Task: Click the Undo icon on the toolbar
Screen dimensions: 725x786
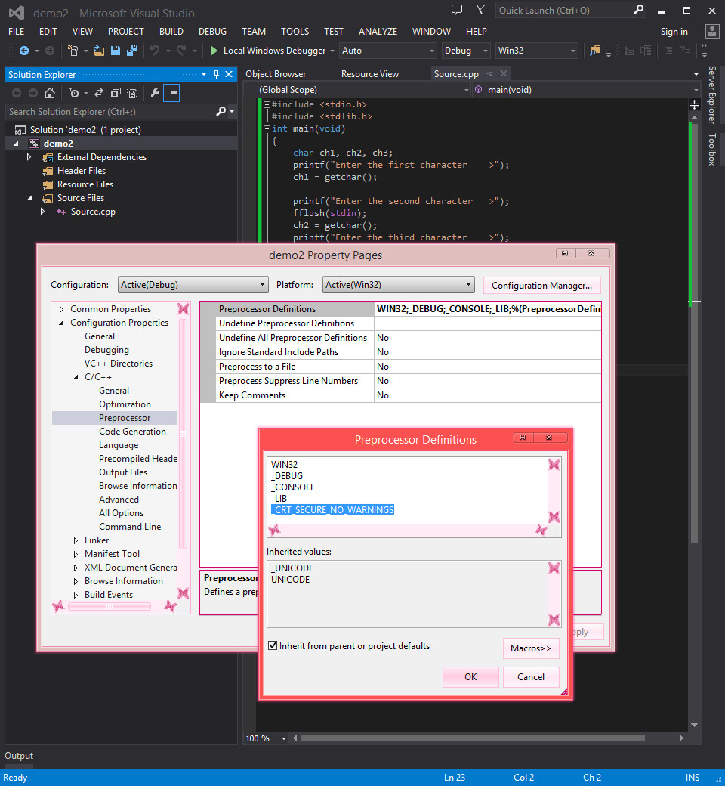Action: (156, 51)
